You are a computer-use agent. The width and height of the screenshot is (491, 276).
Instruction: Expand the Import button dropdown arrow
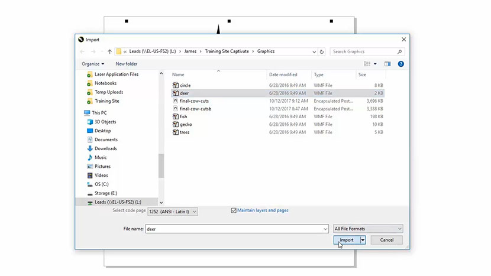click(363, 240)
